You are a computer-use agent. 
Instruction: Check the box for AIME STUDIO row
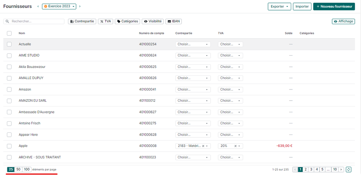9,56
